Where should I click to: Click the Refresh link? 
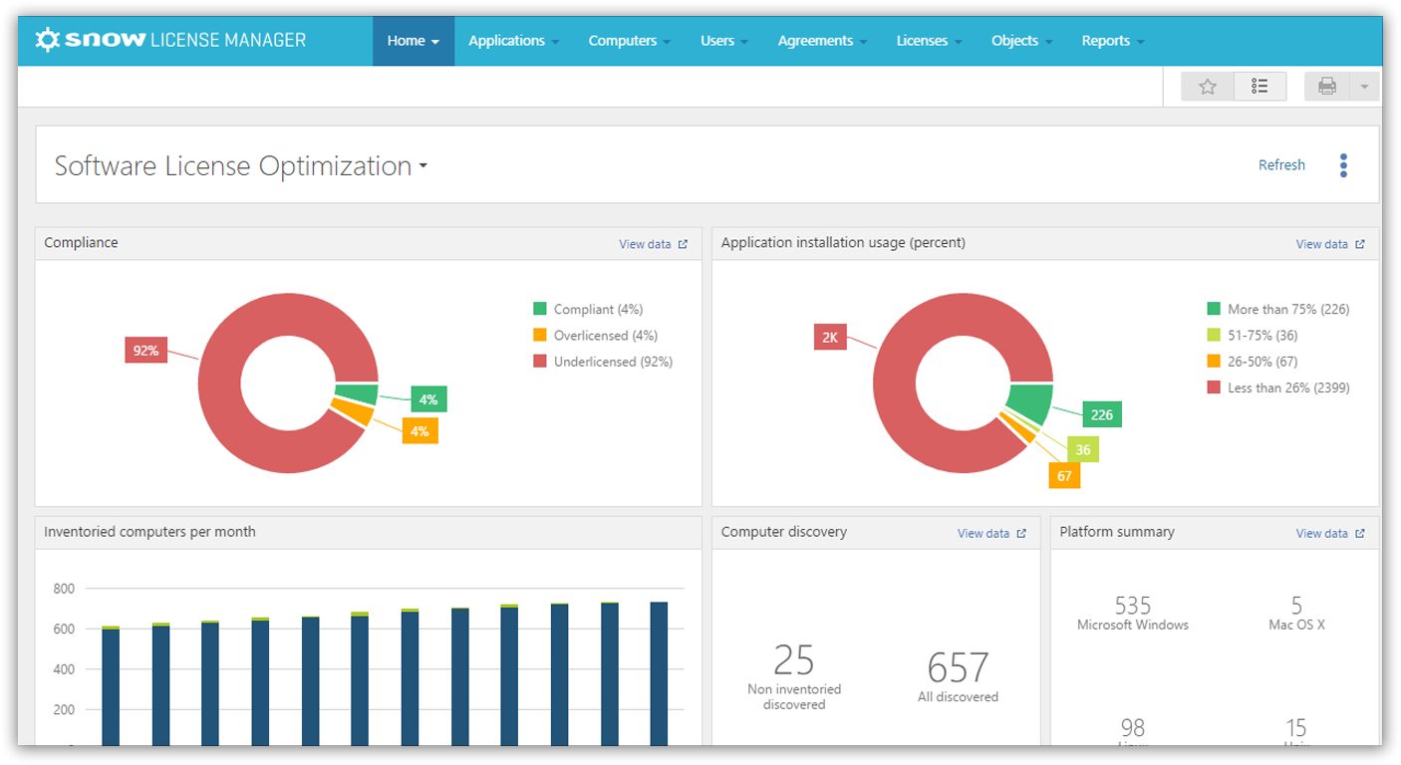[1281, 165]
